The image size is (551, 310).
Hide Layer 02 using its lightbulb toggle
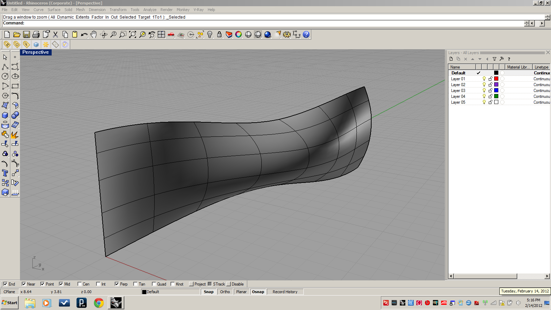point(484,84)
